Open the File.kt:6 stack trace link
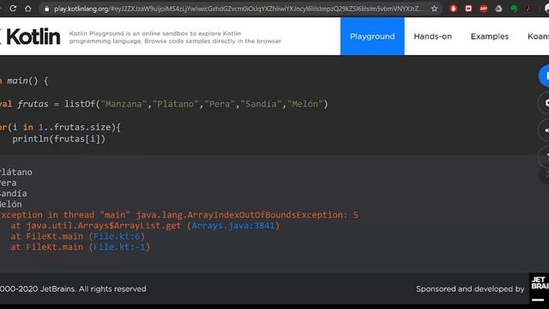The image size is (549, 309). pos(117,236)
